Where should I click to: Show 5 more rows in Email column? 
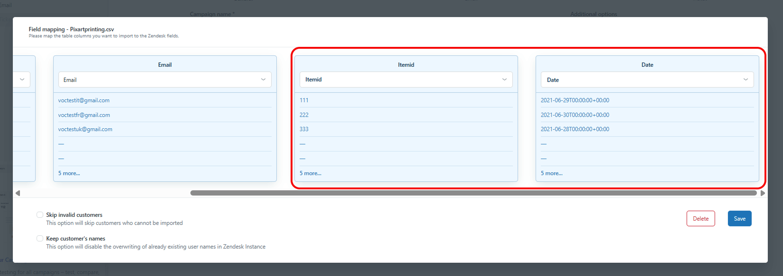click(x=69, y=173)
